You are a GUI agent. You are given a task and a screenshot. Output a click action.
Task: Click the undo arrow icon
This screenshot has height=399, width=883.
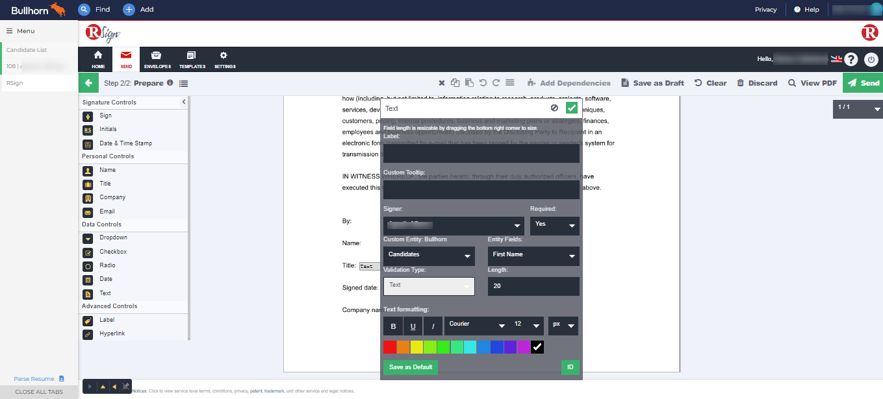(483, 83)
